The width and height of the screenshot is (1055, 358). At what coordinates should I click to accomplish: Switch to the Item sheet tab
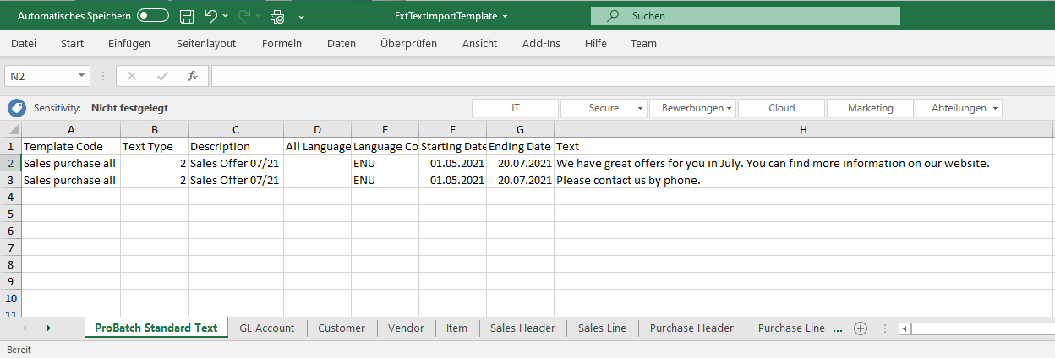[x=456, y=328]
